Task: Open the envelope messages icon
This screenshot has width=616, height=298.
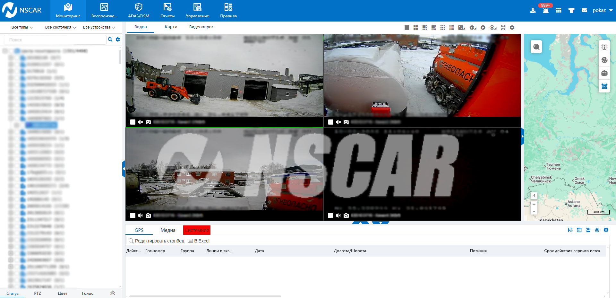Action: (x=584, y=10)
